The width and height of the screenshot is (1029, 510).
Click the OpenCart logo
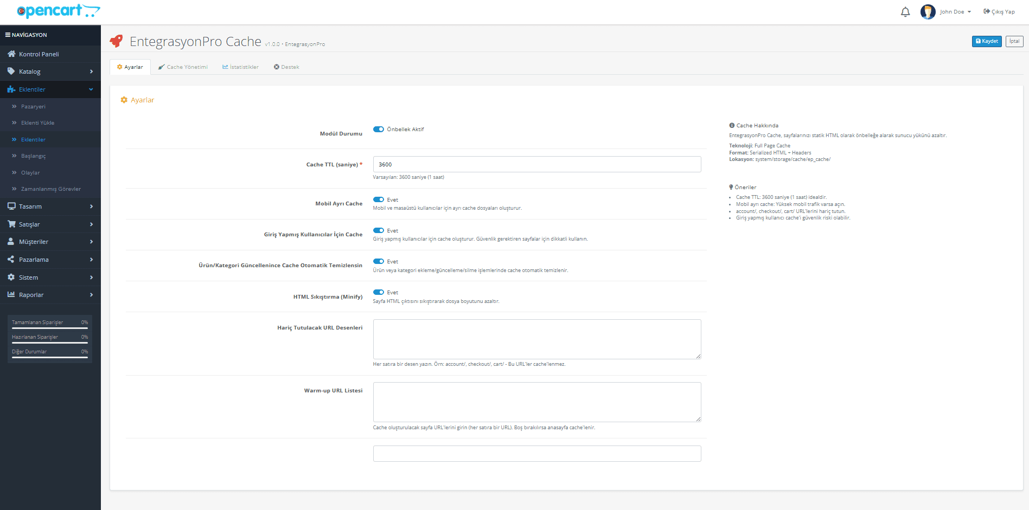(58, 11)
